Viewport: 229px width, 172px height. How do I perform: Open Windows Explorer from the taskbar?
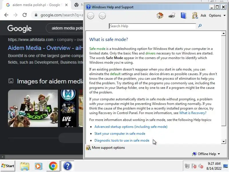[x=25, y=166]
